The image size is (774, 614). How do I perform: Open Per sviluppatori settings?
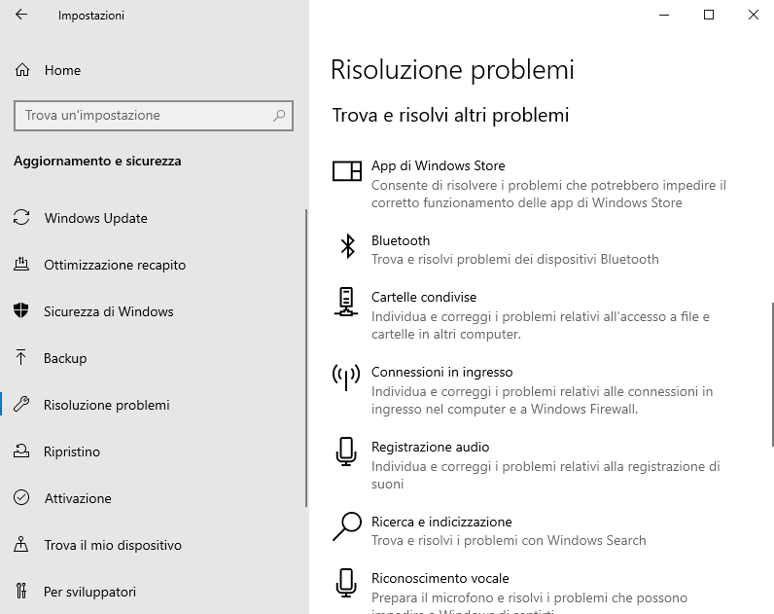coord(89,592)
